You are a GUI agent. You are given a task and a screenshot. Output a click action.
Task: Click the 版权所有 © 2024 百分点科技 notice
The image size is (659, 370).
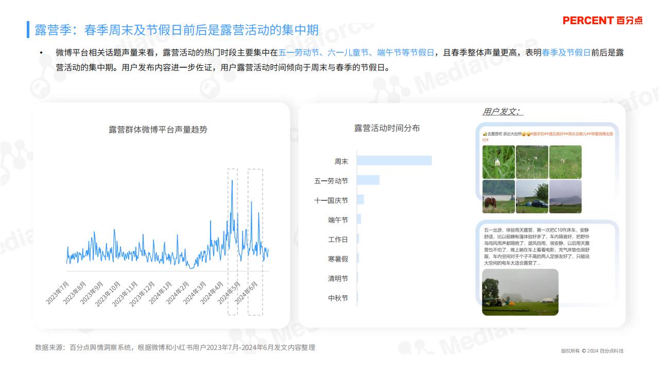[592, 351]
